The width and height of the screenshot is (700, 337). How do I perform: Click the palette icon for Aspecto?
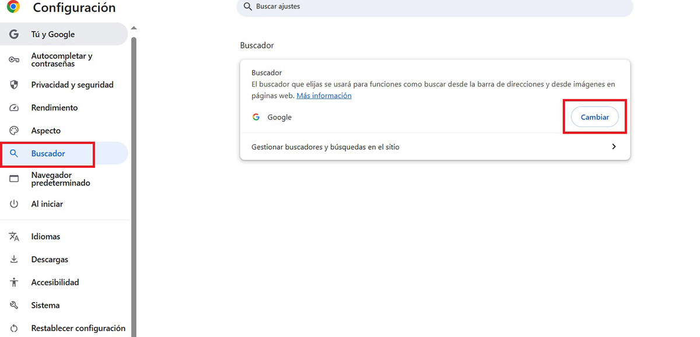[14, 131]
